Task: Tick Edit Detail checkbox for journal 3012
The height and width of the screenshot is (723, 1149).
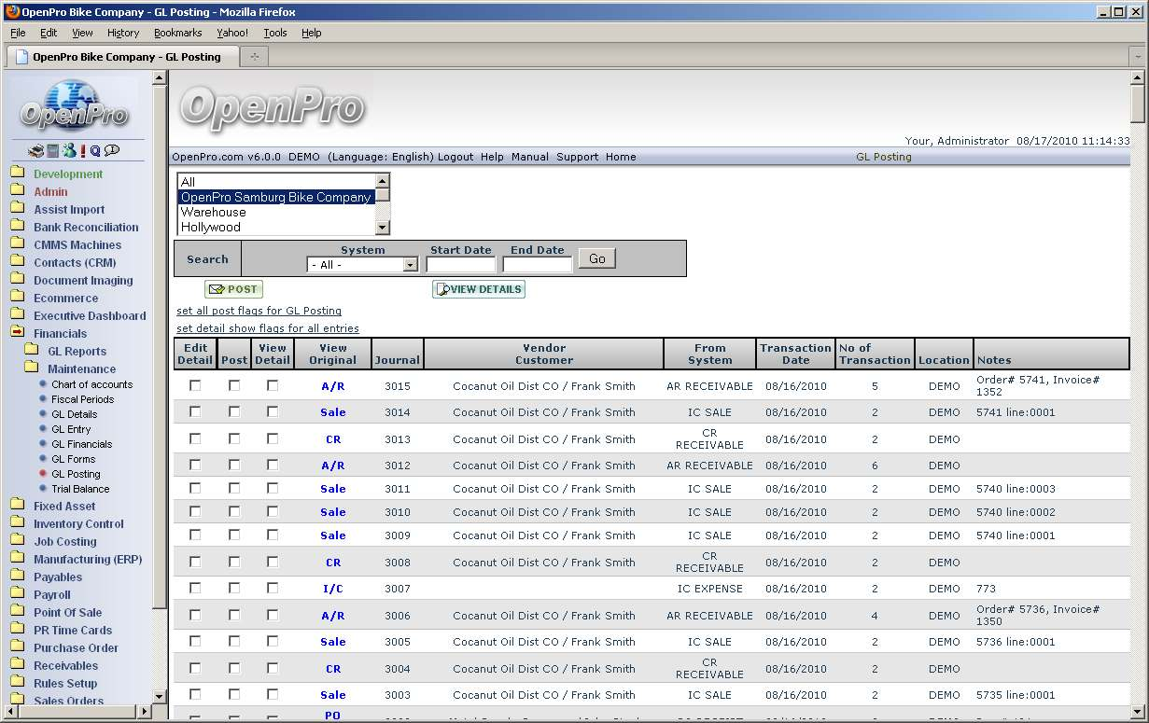Action: pos(195,465)
